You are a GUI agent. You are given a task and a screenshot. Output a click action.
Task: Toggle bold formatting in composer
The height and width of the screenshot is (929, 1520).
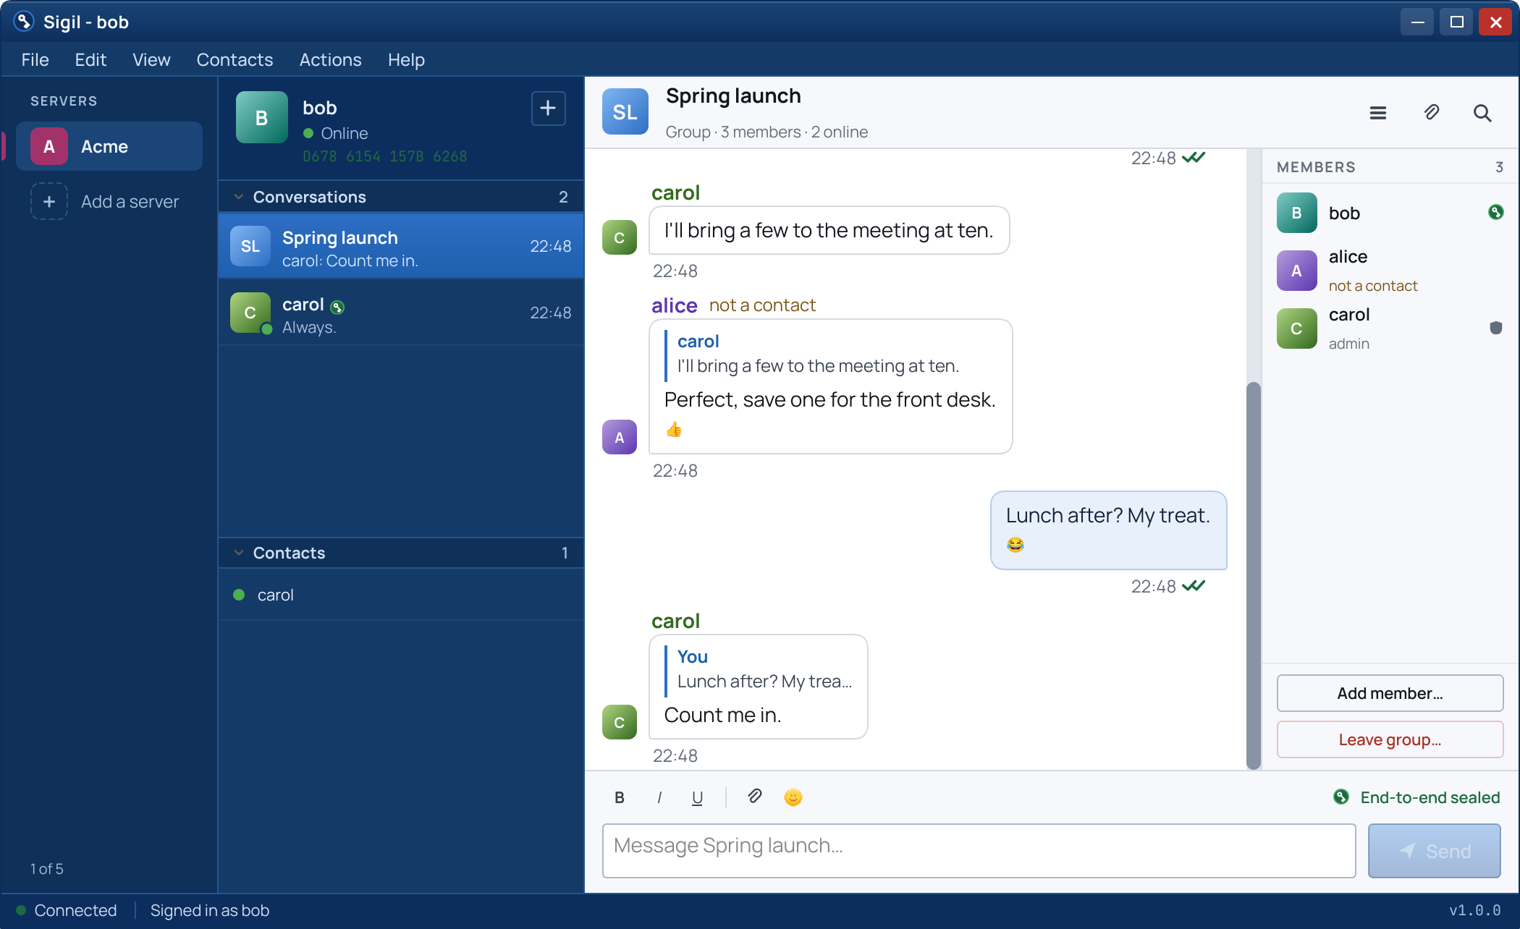point(620,797)
